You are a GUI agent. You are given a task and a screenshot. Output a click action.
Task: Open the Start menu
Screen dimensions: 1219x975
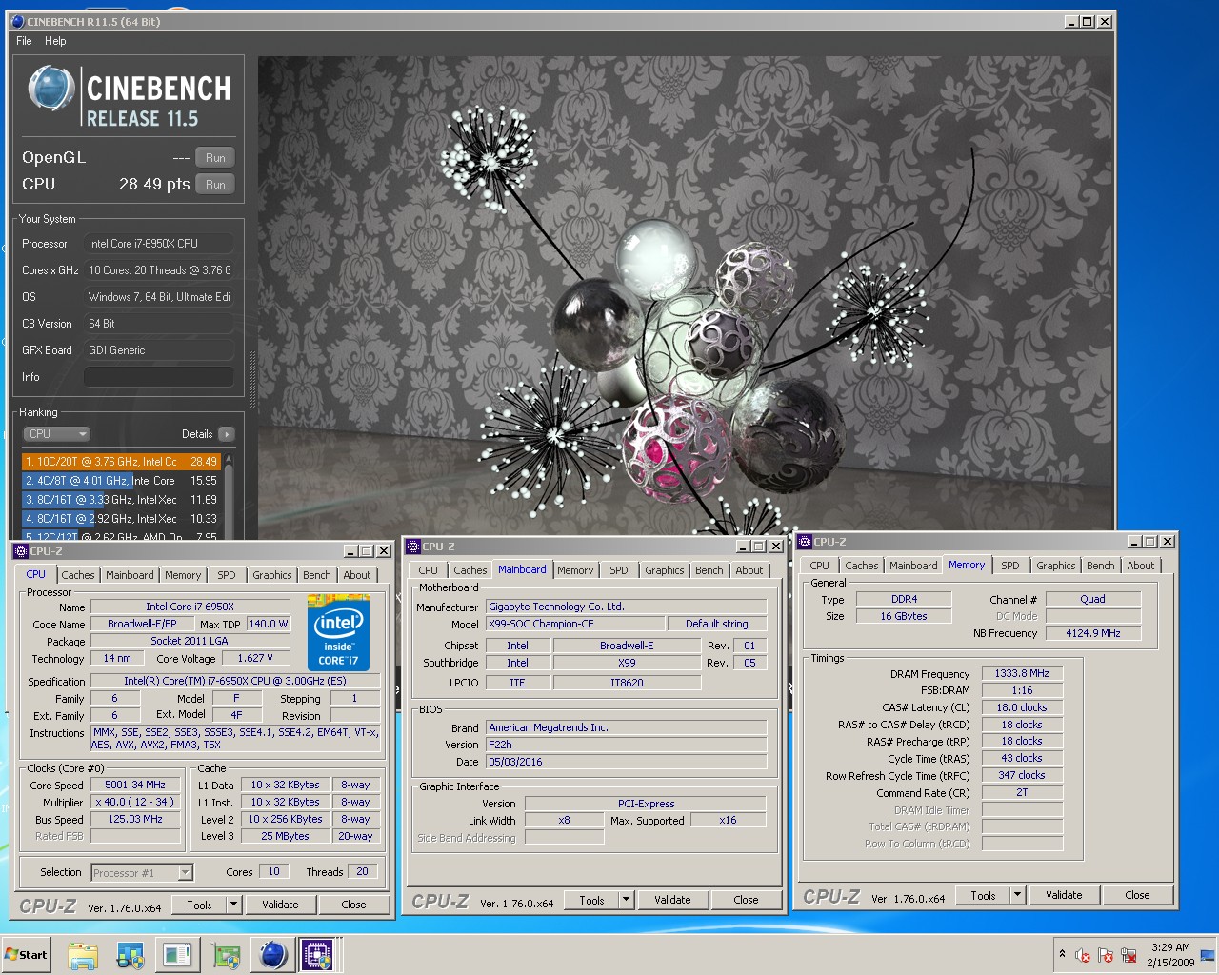(27, 955)
